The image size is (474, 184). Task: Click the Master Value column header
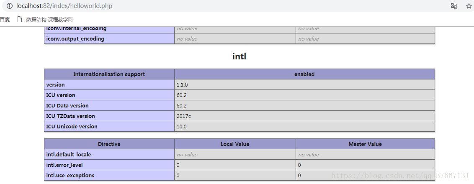[365, 144]
